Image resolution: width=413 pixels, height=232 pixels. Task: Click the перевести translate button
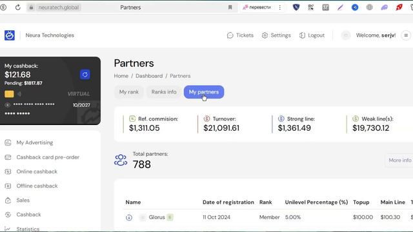point(257,7)
